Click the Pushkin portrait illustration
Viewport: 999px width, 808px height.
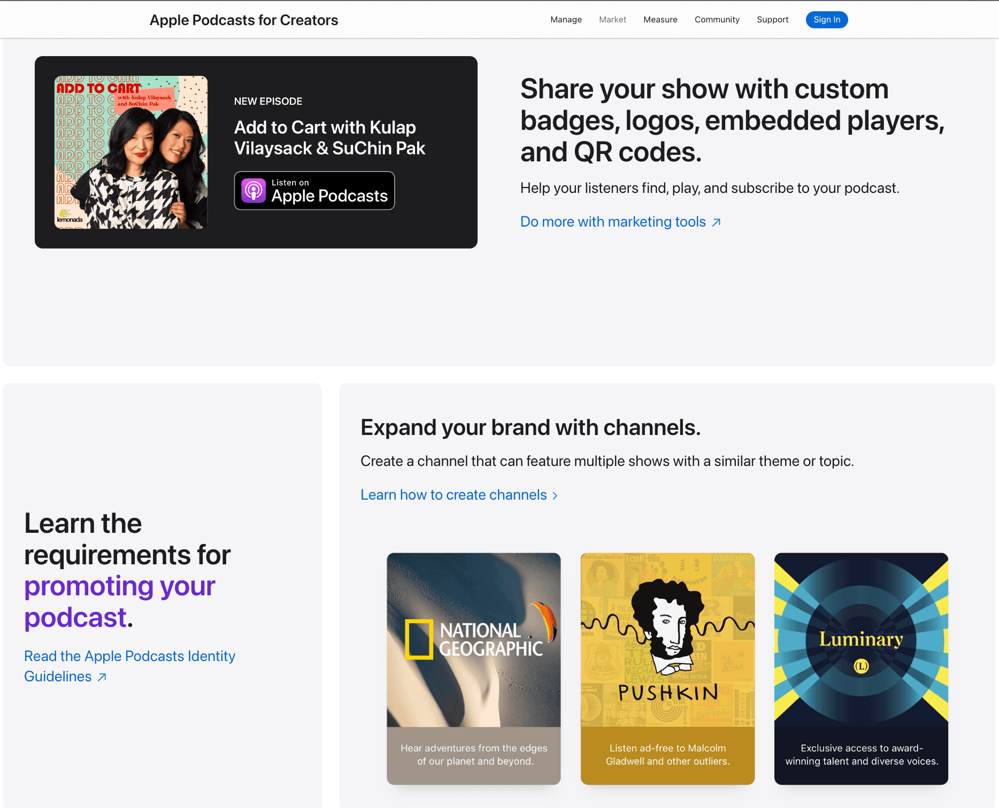[667, 625]
